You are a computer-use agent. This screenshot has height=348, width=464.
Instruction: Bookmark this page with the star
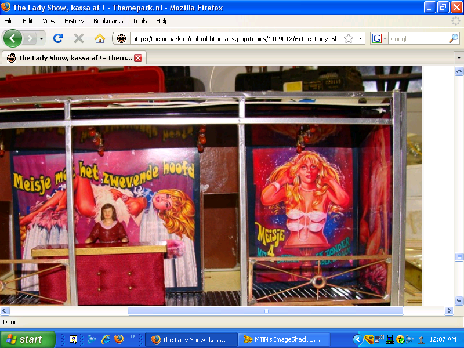click(349, 38)
